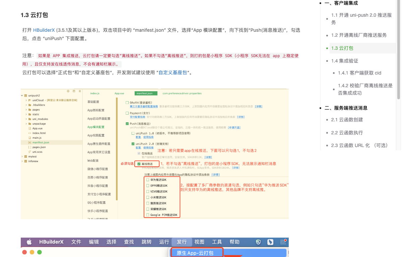Click the Apple logo in macOS menu bar
The width and height of the screenshot is (413, 257).
[x=29, y=242]
